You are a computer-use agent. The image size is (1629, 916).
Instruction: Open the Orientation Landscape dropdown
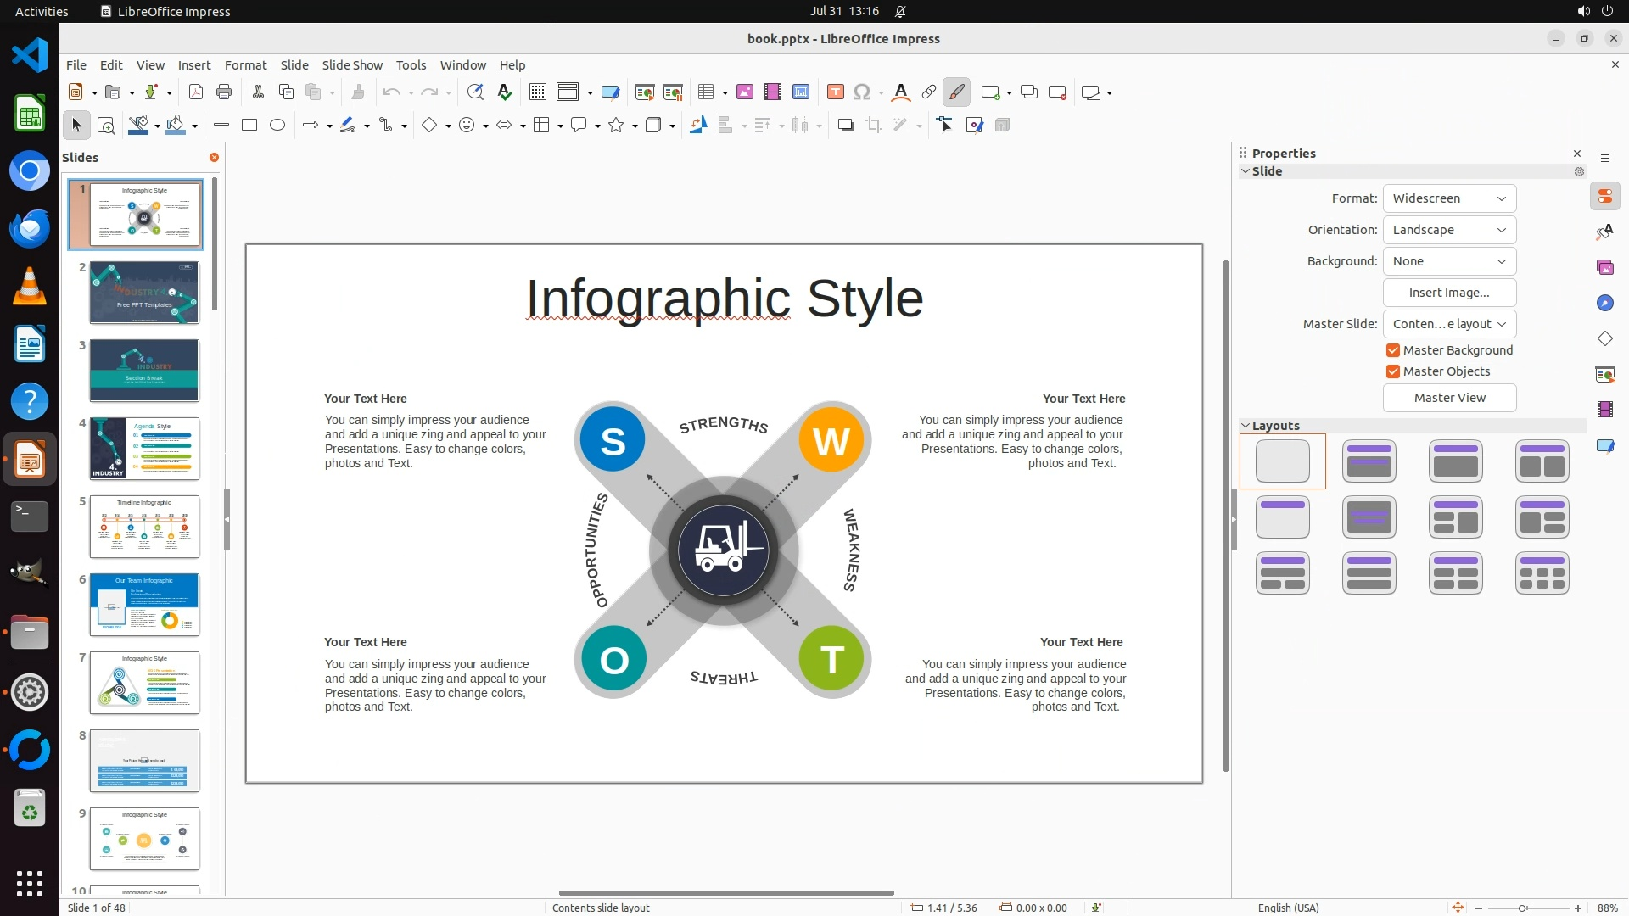pyautogui.click(x=1449, y=230)
